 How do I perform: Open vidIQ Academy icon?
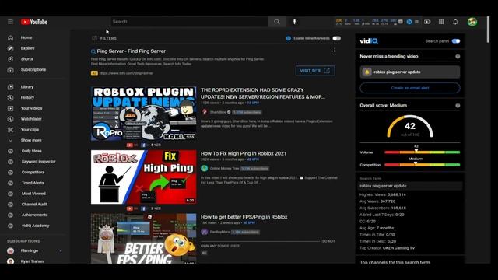10,226
